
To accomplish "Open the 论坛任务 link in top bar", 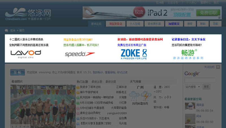I will click(x=173, y=3).
